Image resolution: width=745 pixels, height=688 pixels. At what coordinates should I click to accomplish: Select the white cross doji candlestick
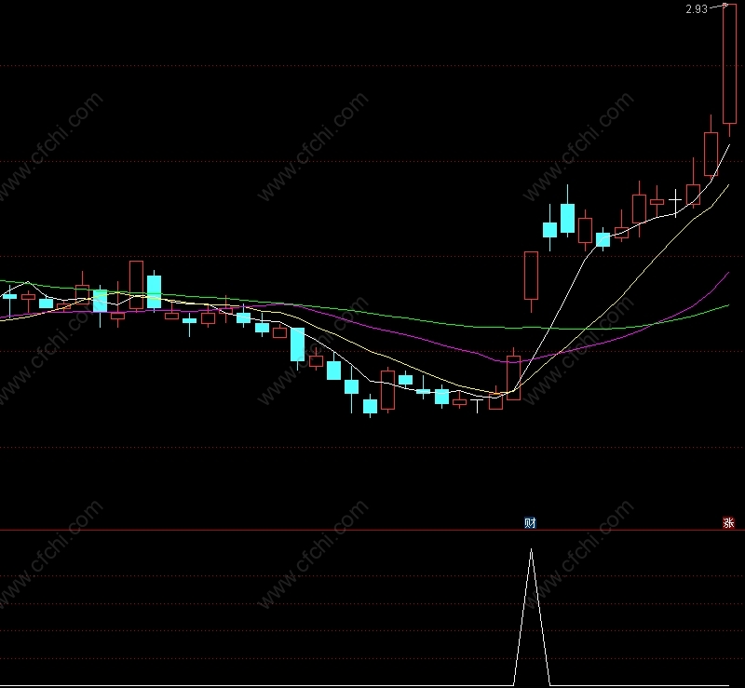click(675, 202)
